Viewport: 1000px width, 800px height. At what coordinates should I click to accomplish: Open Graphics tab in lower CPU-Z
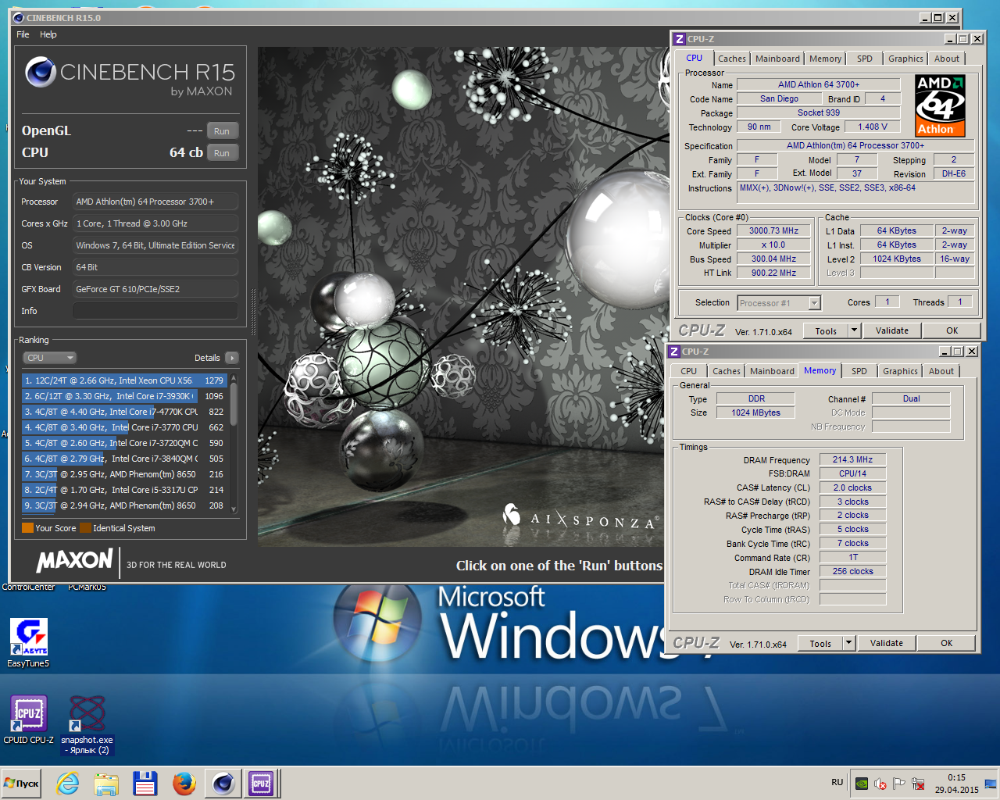(900, 371)
